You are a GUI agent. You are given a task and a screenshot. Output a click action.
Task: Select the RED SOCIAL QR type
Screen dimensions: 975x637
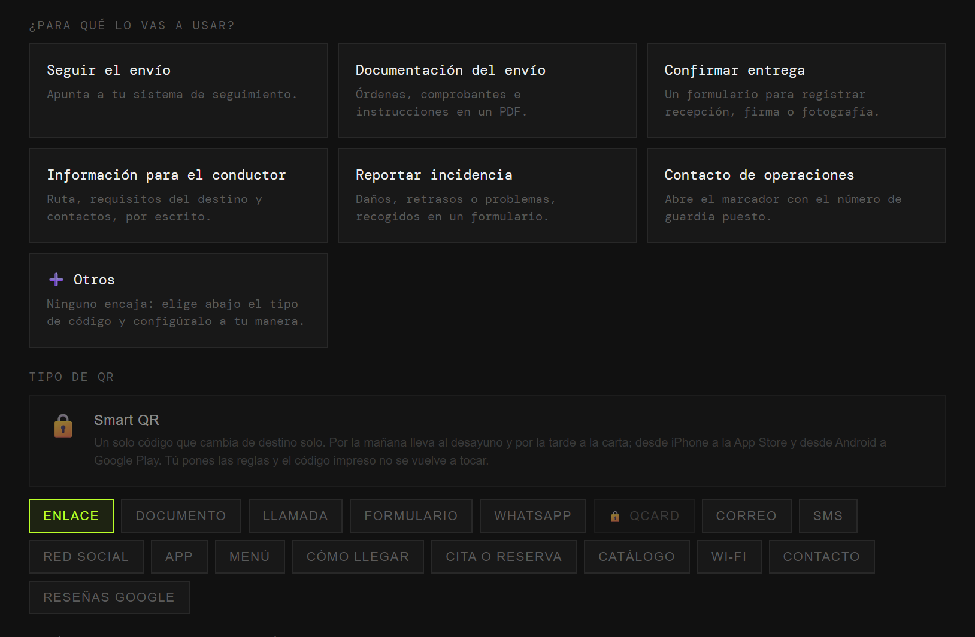pyautogui.click(x=86, y=557)
